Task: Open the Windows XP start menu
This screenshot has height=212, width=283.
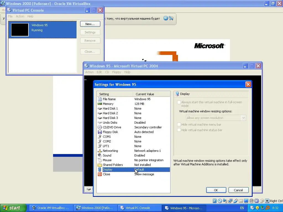Action: click(13, 208)
